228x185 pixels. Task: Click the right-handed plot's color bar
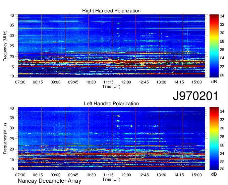coord(214,46)
